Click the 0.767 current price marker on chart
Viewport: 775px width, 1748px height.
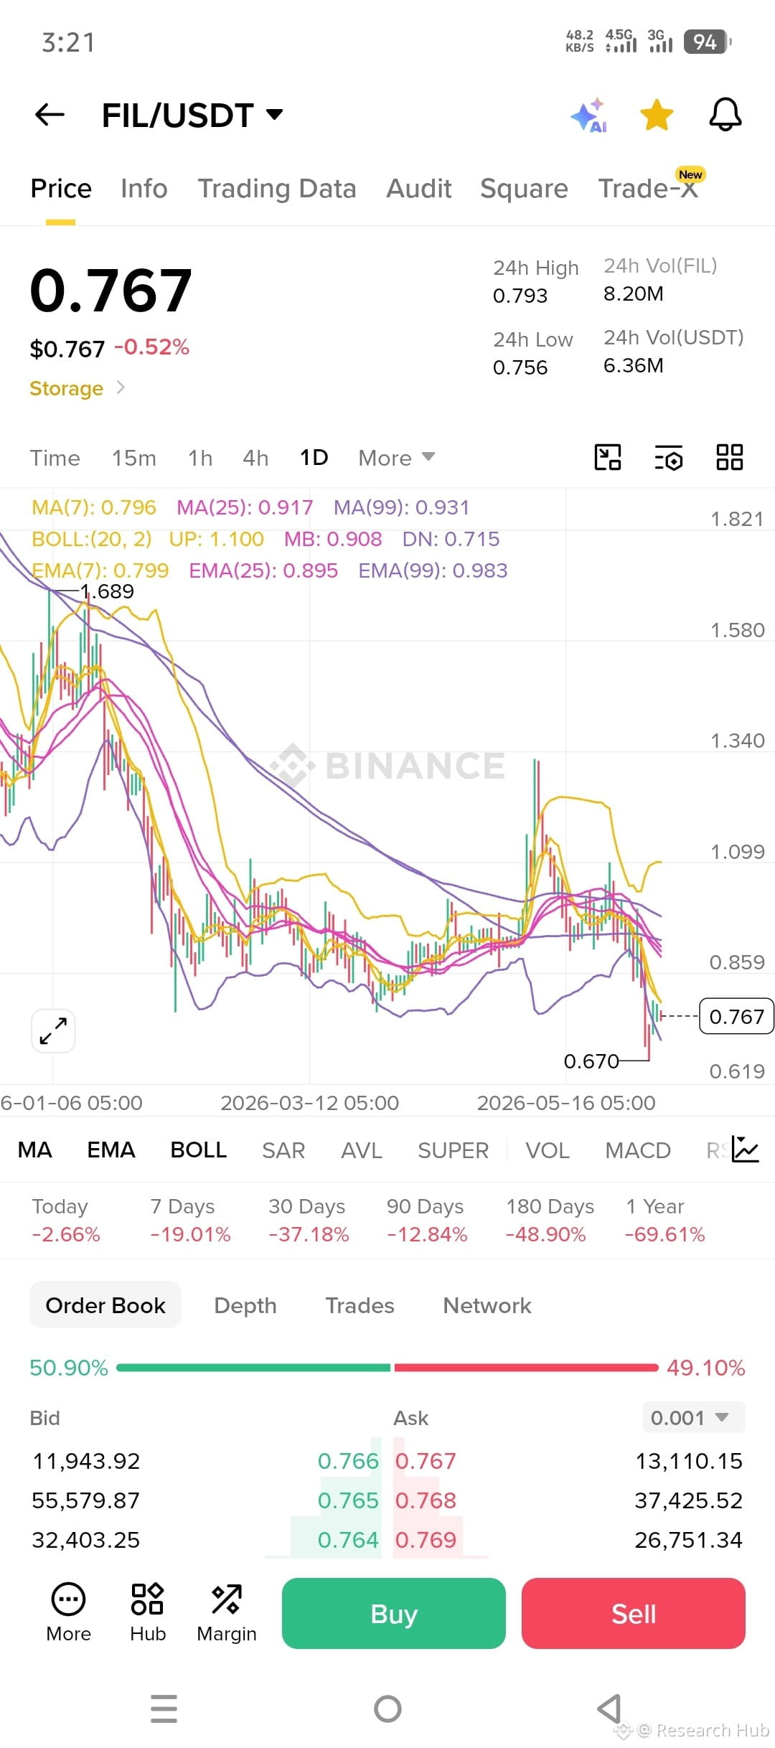736,1016
